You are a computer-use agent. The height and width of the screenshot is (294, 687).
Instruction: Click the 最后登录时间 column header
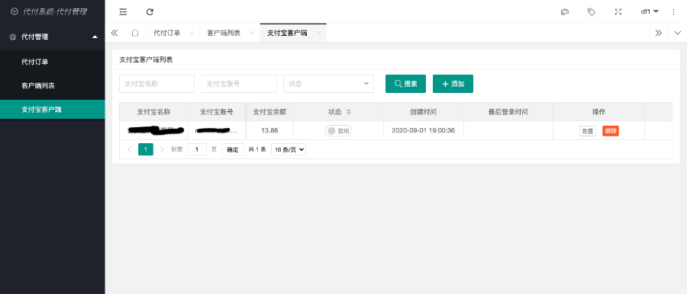pos(508,112)
